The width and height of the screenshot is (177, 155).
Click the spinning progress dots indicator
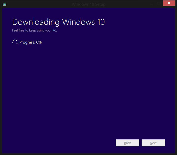pos(15,42)
